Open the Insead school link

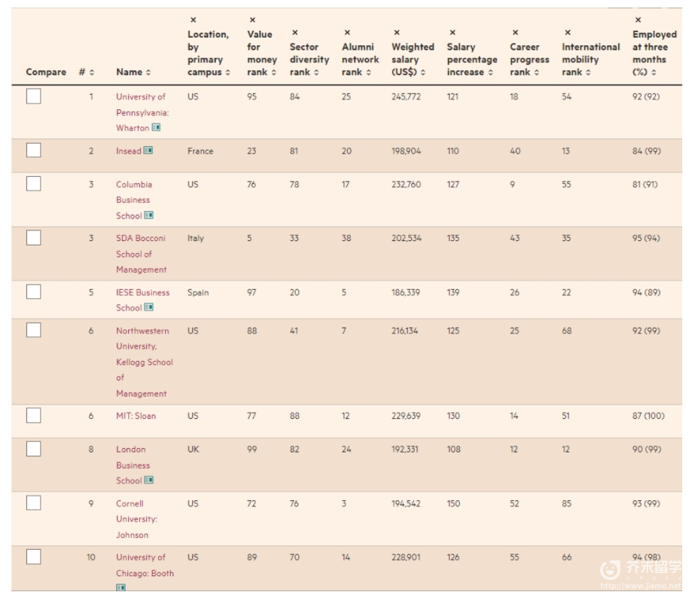pos(128,151)
